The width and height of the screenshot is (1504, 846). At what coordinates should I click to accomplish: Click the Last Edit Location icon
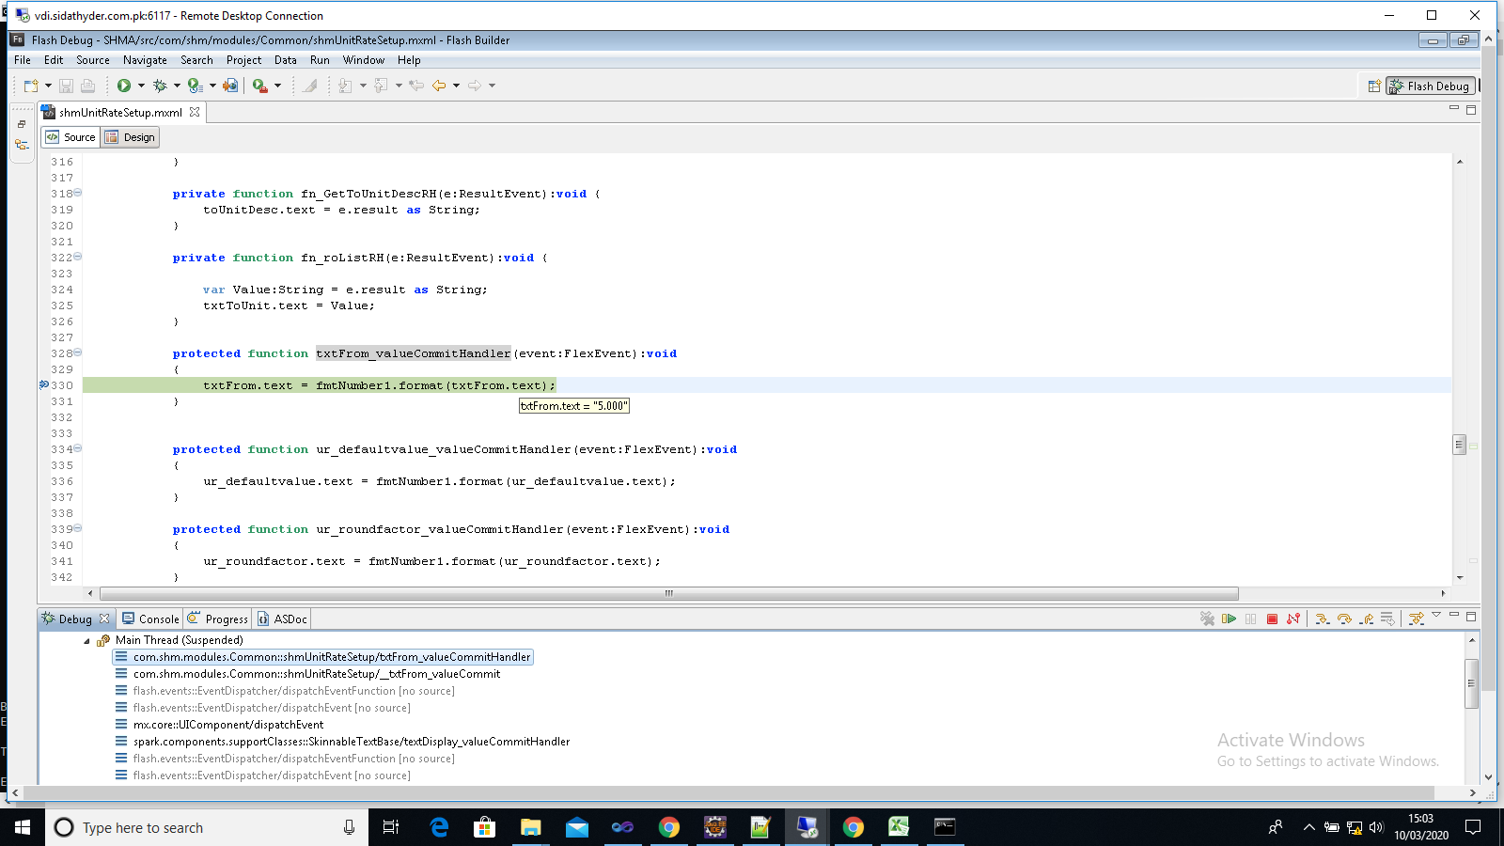pos(416,86)
